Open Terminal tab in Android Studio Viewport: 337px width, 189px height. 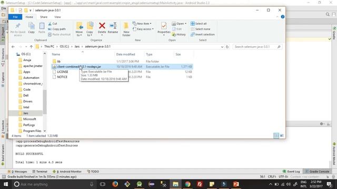(40, 172)
